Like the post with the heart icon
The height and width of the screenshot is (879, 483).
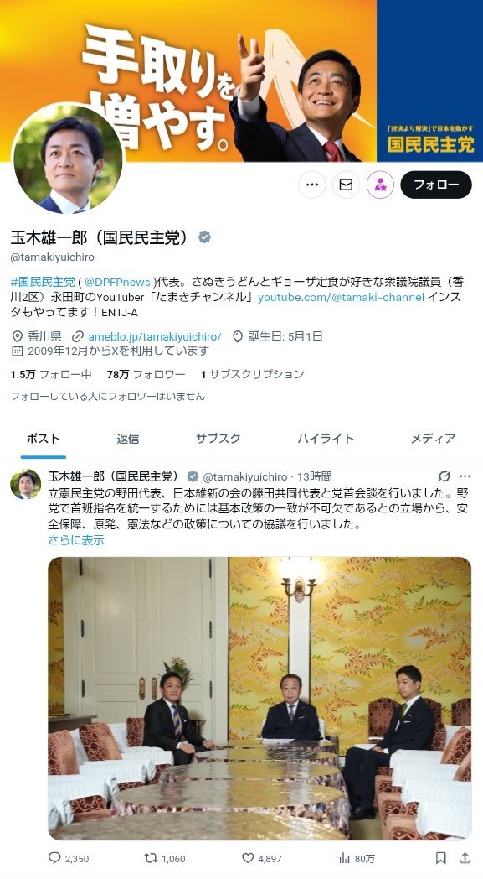click(248, 858)
